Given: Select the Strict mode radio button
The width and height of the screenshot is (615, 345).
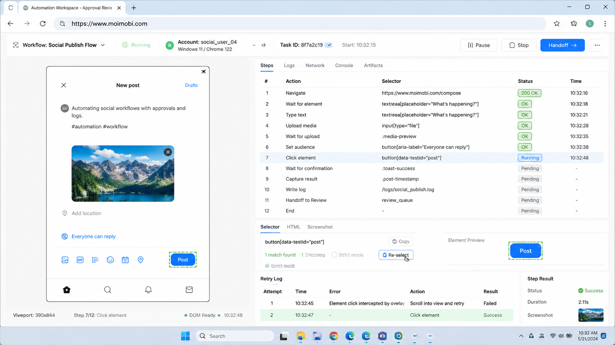Looking at the screenshot, I should coord(267,266).
